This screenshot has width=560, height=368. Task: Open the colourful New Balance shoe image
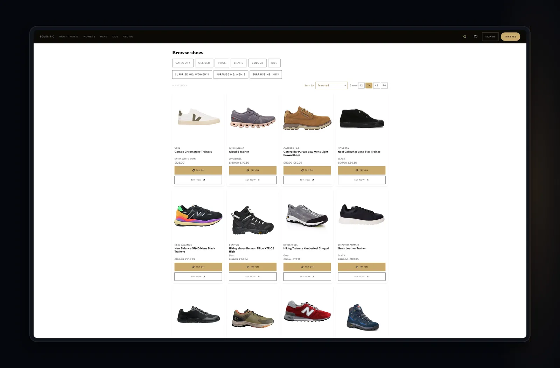pos(198,216)
